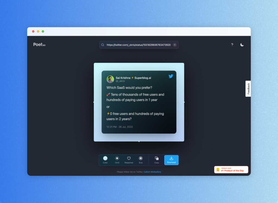This screenshot has width=278, height=203.
Task: Click the green maximize window button
Action: pos(43,31)
